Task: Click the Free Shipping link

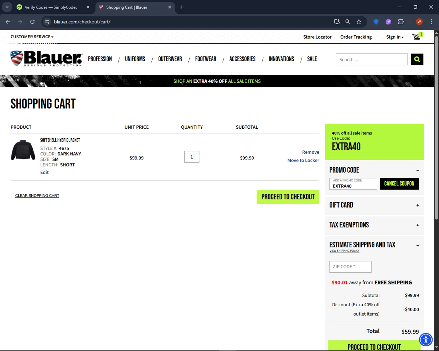Action: point(393,283)
